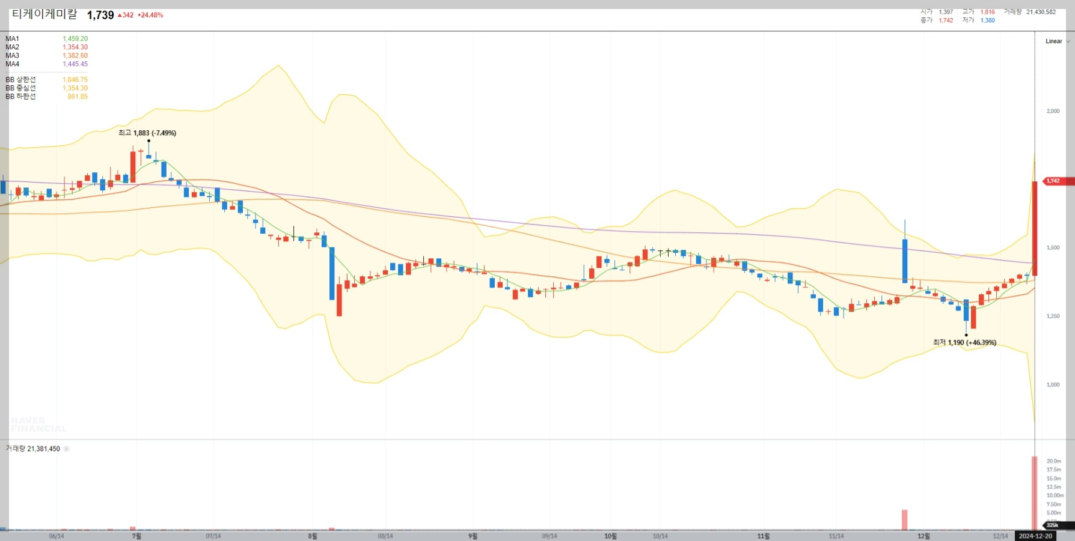This screenshot has height=541, width=1075.
Task: Click the 최저 1,190 (+46.39%) low marker
Action: click(x=964, y=342)
